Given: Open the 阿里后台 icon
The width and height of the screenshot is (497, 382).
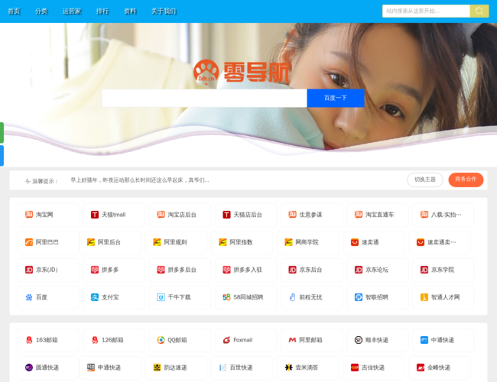Looking at the screenshot, I should [91, 242].
